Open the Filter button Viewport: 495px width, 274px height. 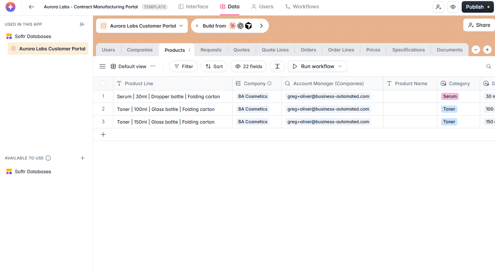point(184,66)
